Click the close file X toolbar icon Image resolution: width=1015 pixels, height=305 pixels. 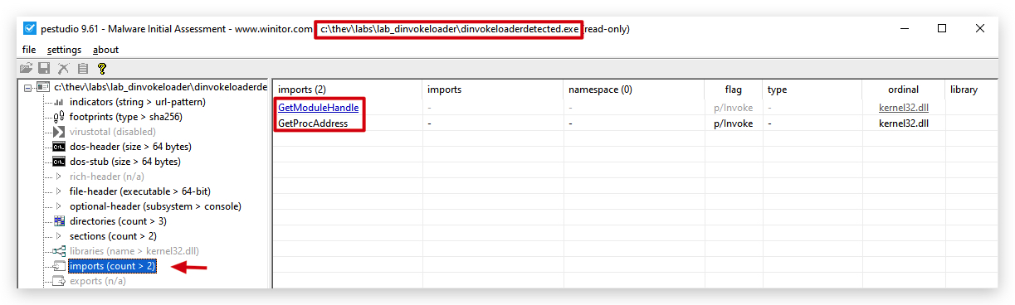(x=64, y=68)
